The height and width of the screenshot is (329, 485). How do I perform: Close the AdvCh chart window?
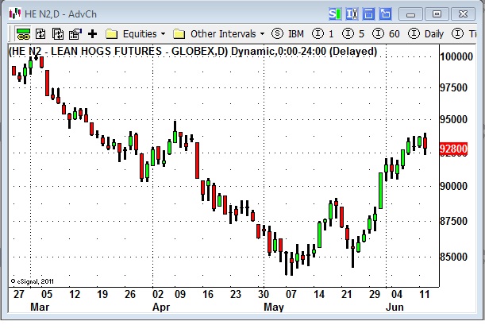click(463, 14)
